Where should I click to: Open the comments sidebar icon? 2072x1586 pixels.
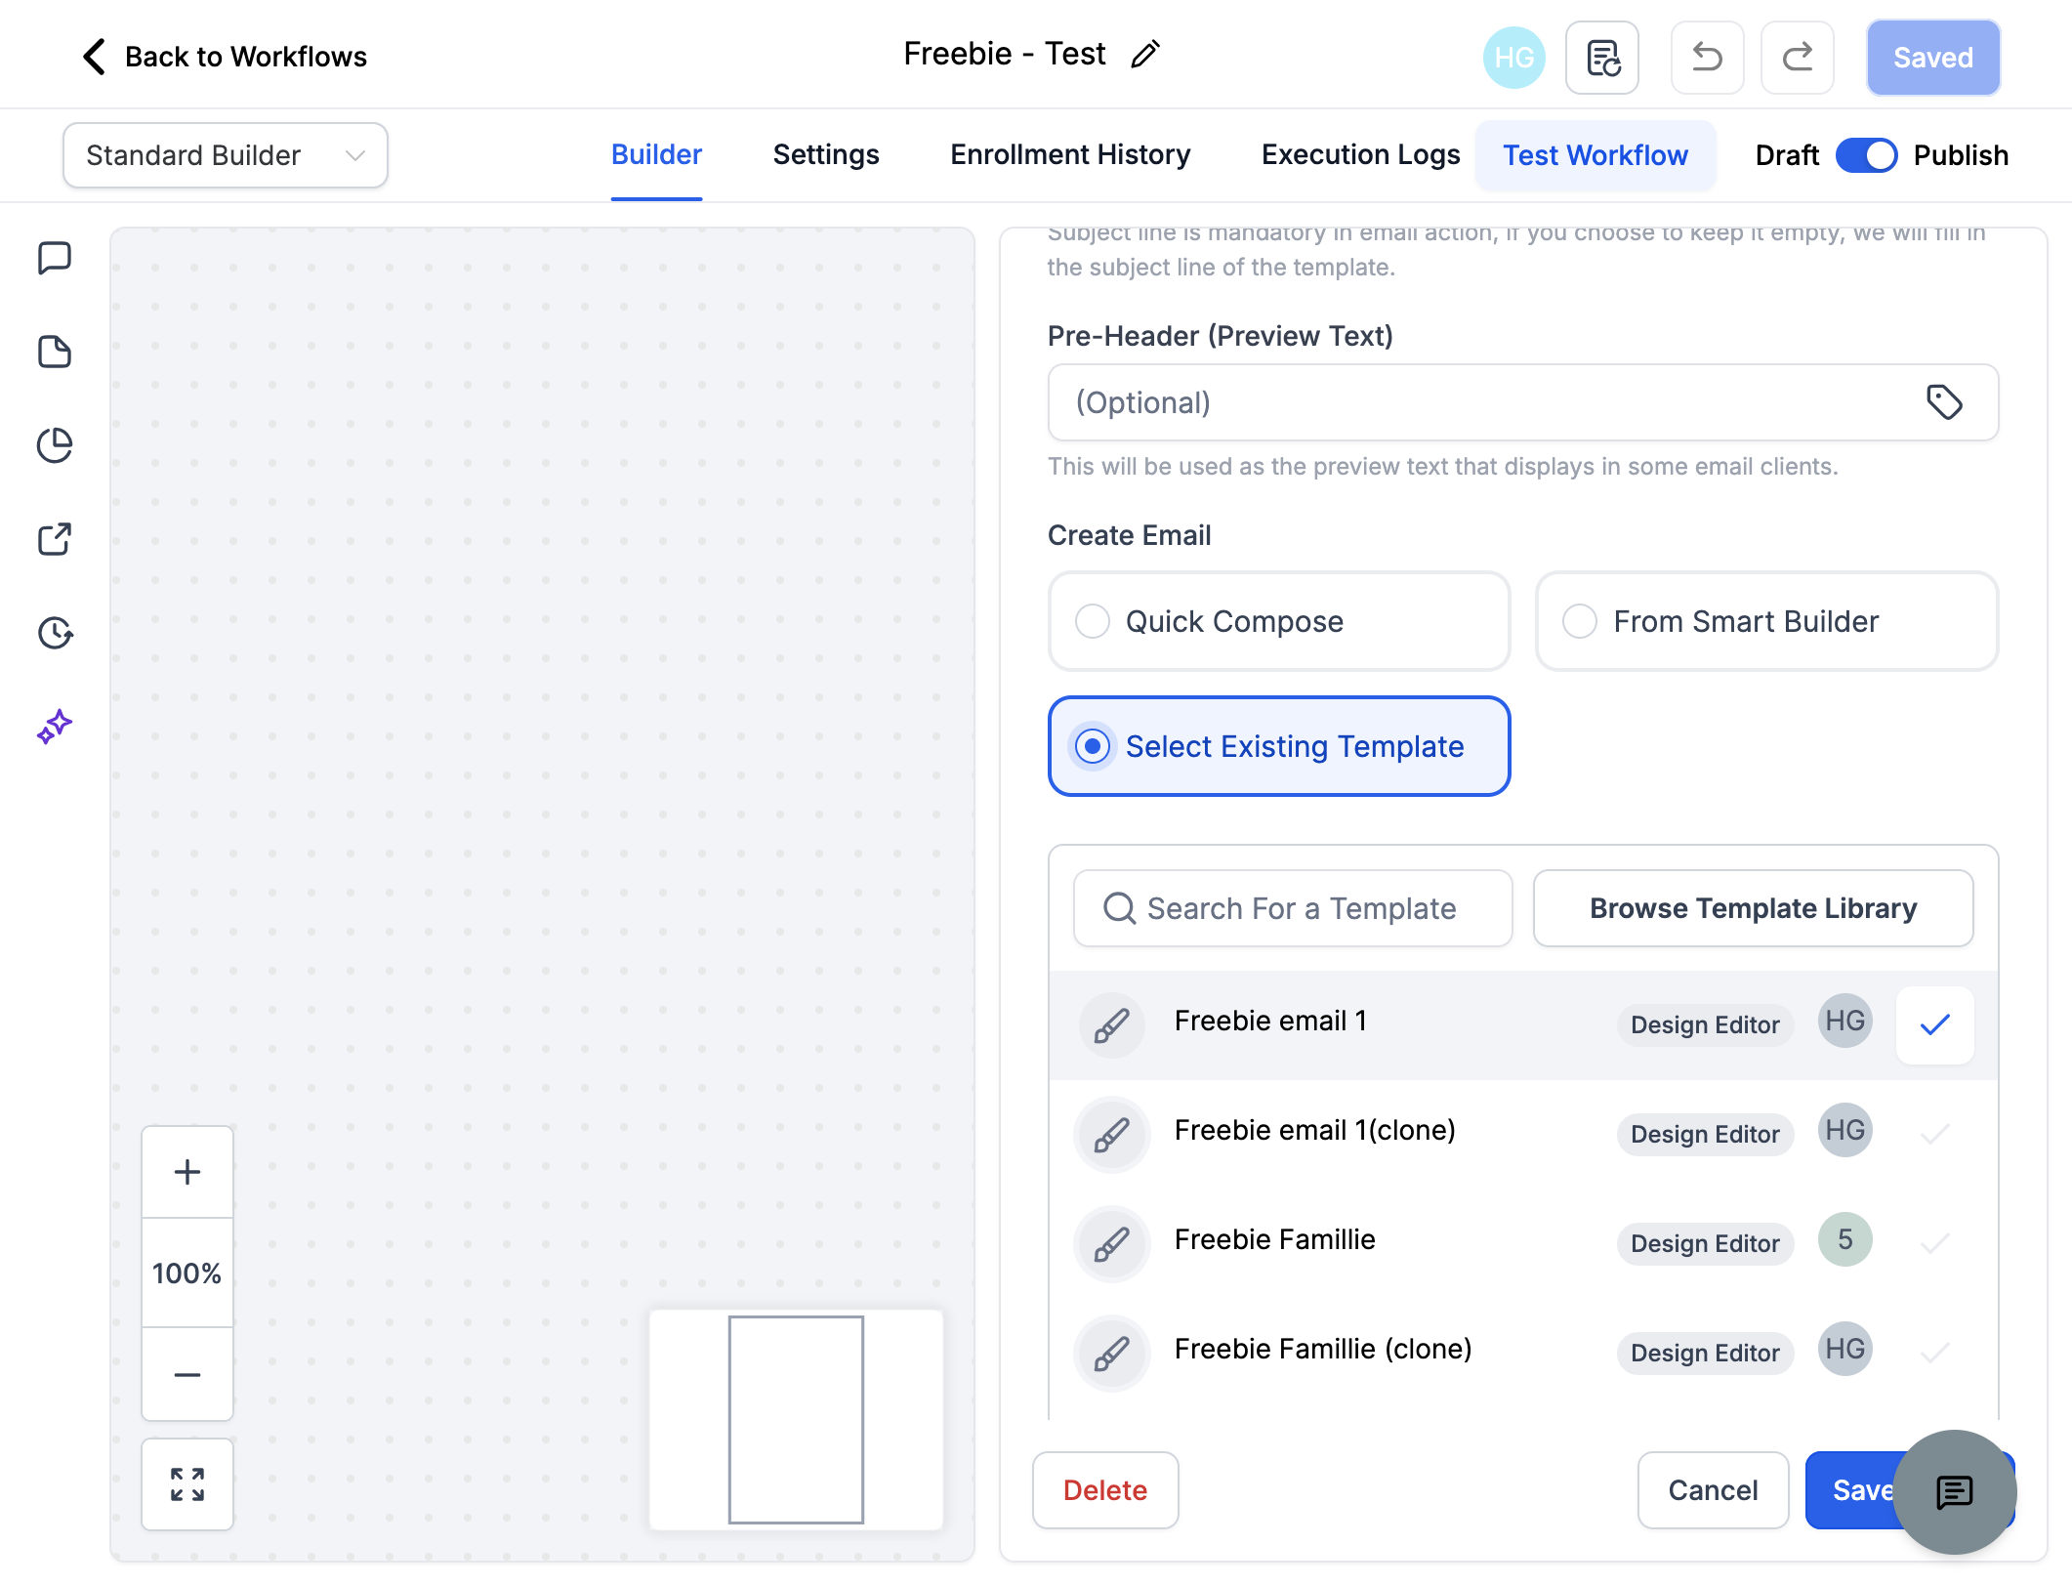55,259
